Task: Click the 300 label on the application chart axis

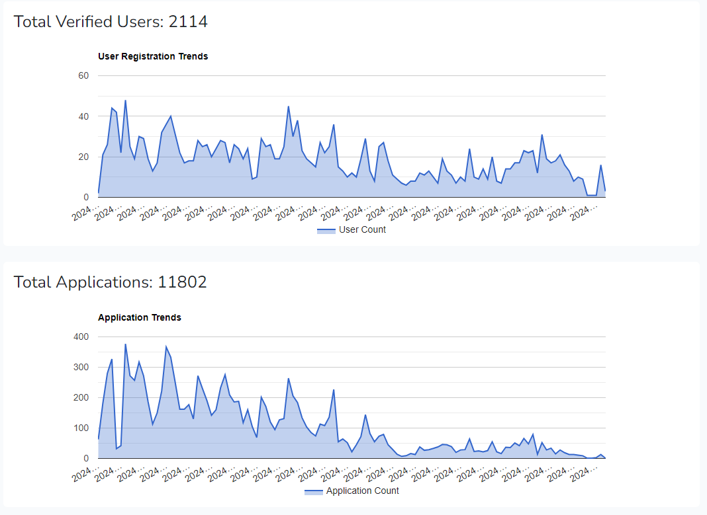Action: (x=81, y=368)
